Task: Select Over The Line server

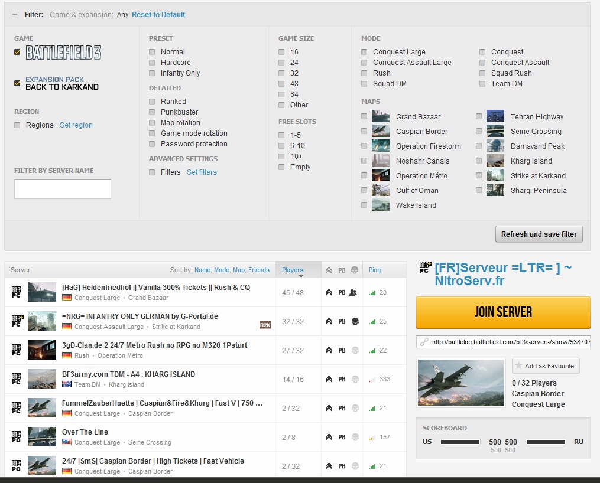Action: point(205,437)
